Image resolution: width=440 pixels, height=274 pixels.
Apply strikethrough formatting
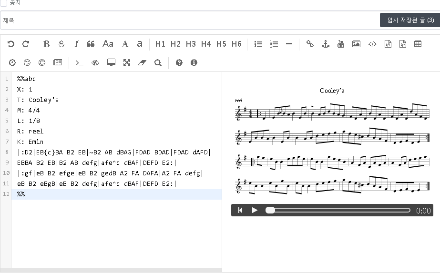61,44
